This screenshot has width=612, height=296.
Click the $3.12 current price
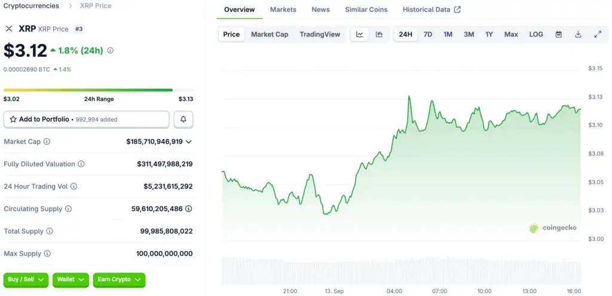click(x=25, y=50)
